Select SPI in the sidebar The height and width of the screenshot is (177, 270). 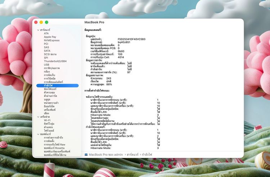(46, 58)
